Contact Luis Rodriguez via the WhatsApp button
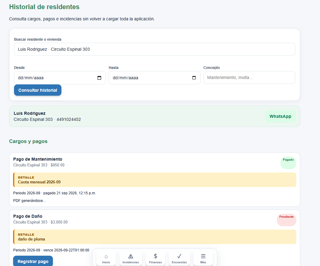Screen dimensions: 320x266 point(280,116)
